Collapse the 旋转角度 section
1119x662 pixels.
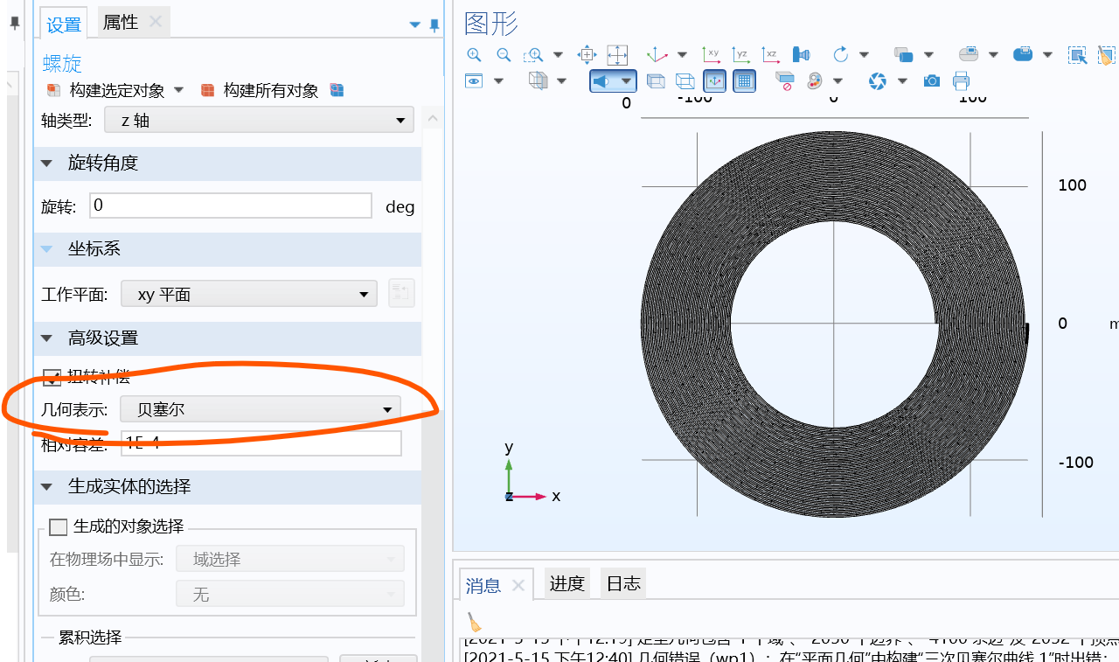46,163
